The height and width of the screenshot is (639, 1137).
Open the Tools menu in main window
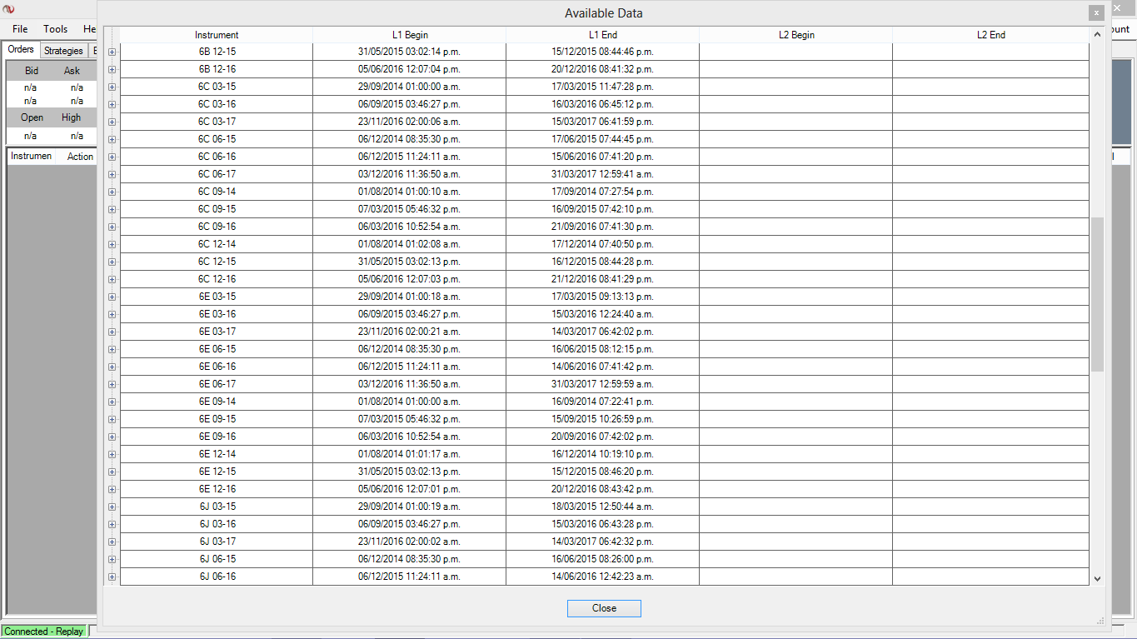[56, 29]
